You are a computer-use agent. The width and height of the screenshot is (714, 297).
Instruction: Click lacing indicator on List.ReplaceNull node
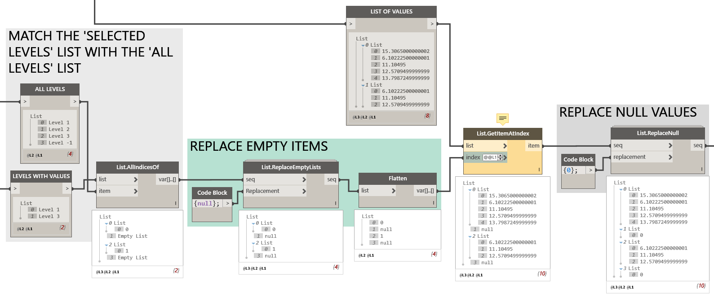pos(701,169)
